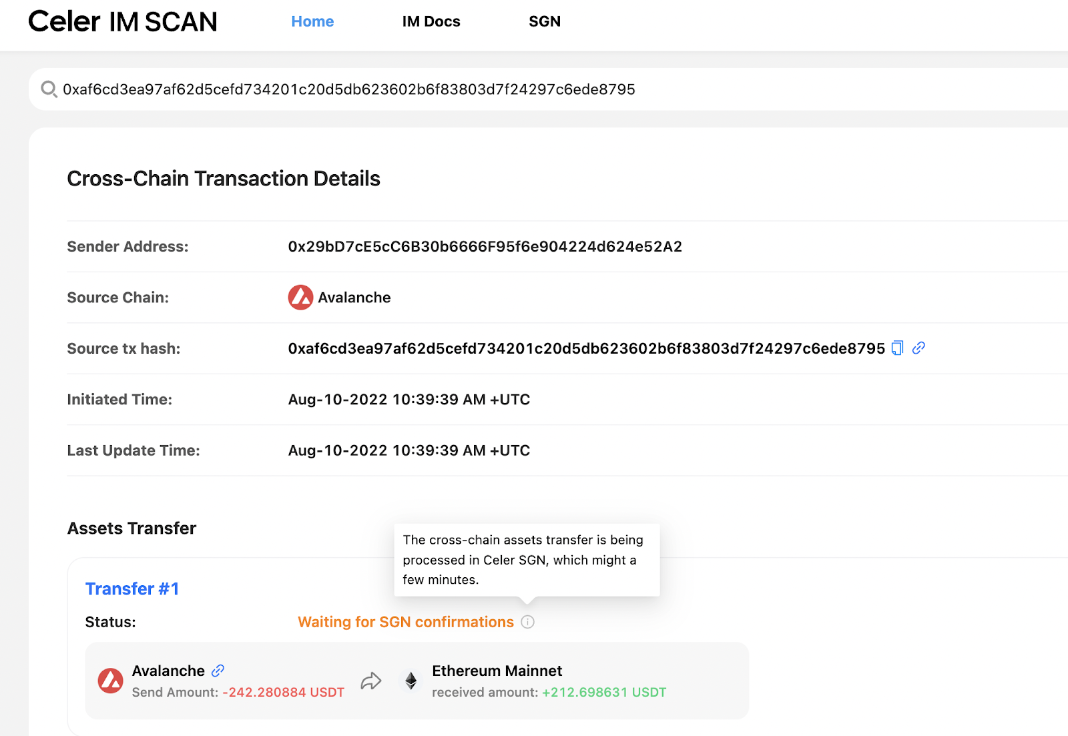
Task: Click the Avalanche logo in transfer card
Action: tap(111, 681)
